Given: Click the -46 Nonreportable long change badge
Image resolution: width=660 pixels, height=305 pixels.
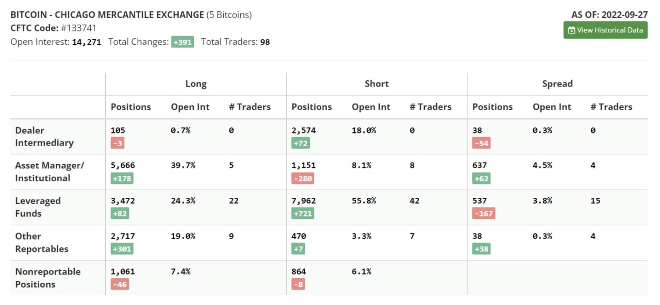Looking at the screenshot, I should pos(120,284).
